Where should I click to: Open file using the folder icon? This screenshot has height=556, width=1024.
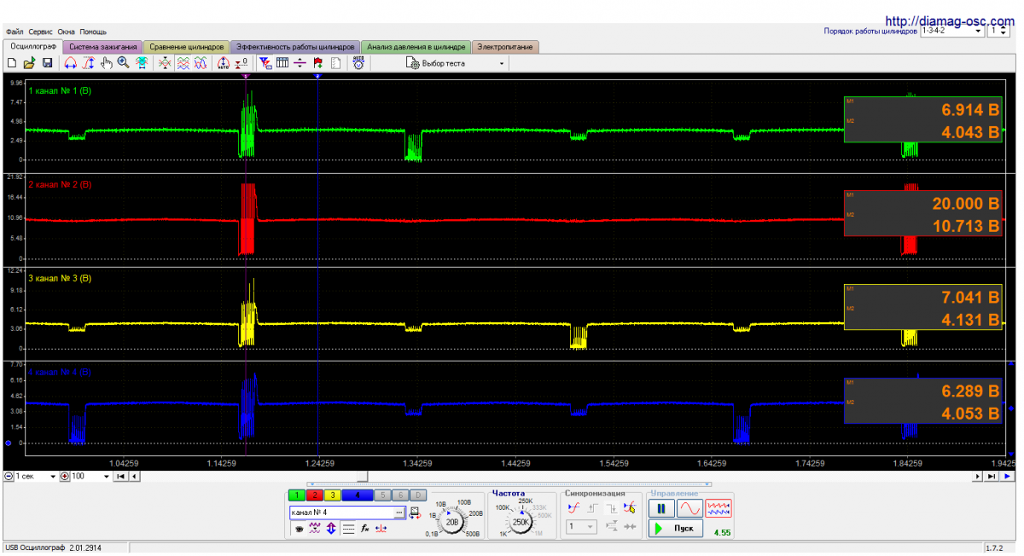(x=30, y=63)
